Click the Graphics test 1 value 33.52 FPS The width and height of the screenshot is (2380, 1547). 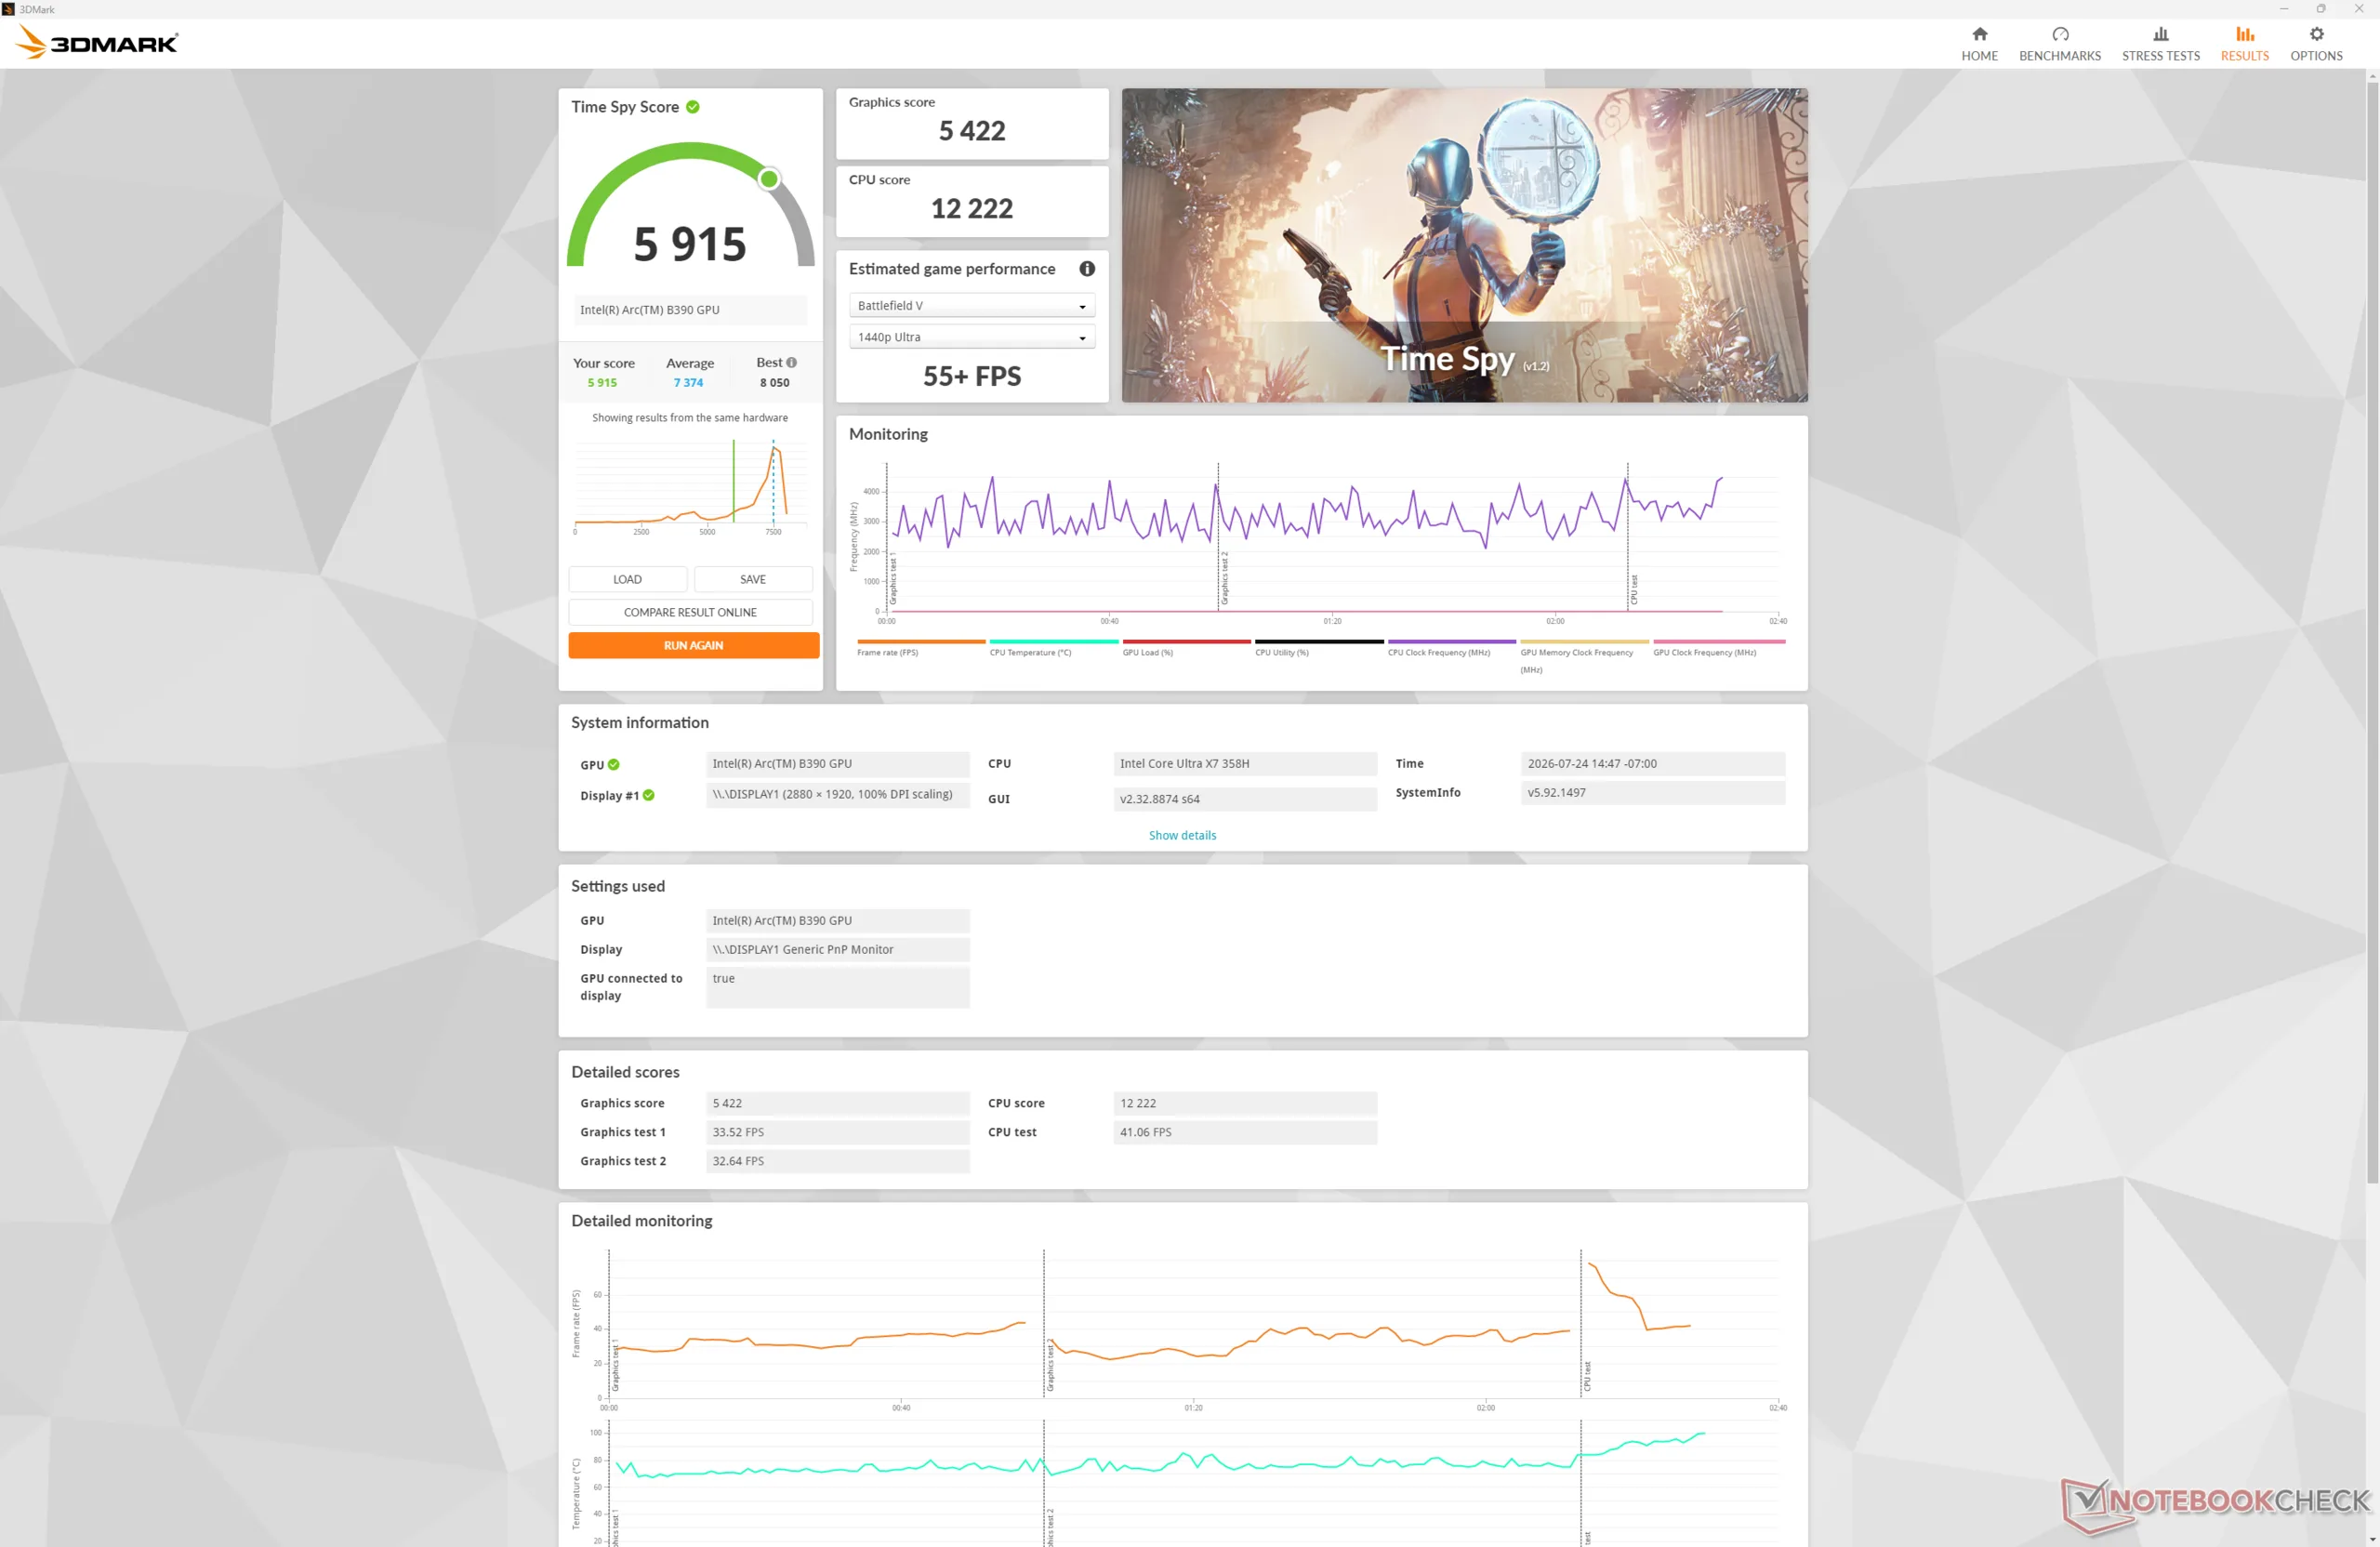pyautogui.click(x=837, y=1133)
